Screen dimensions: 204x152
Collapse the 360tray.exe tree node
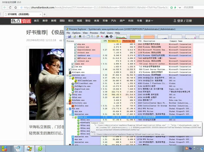pyautogui.click(x=70, y=78)
